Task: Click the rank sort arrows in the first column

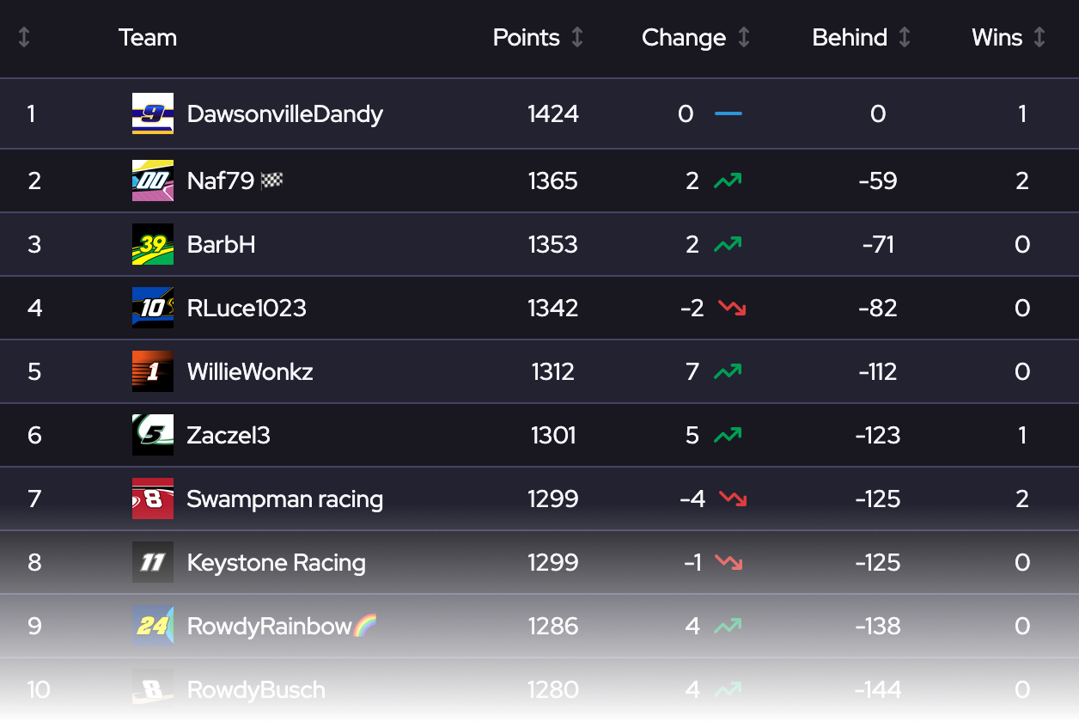Action: (25, 37)
